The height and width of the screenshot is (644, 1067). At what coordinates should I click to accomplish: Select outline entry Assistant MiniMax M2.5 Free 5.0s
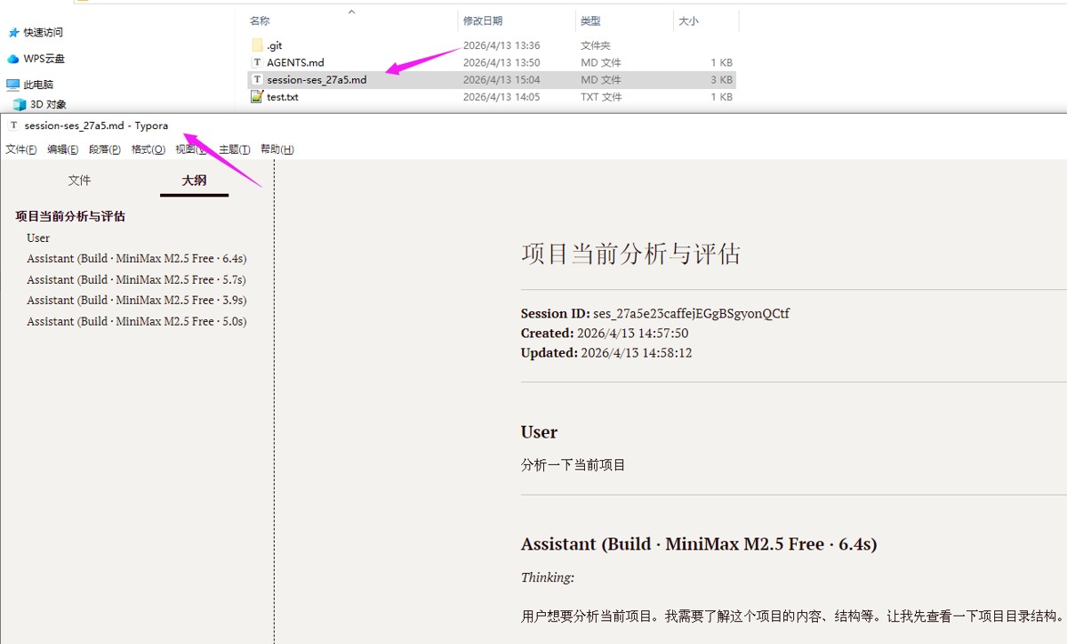pyautogui.click(x=137, y=321)
